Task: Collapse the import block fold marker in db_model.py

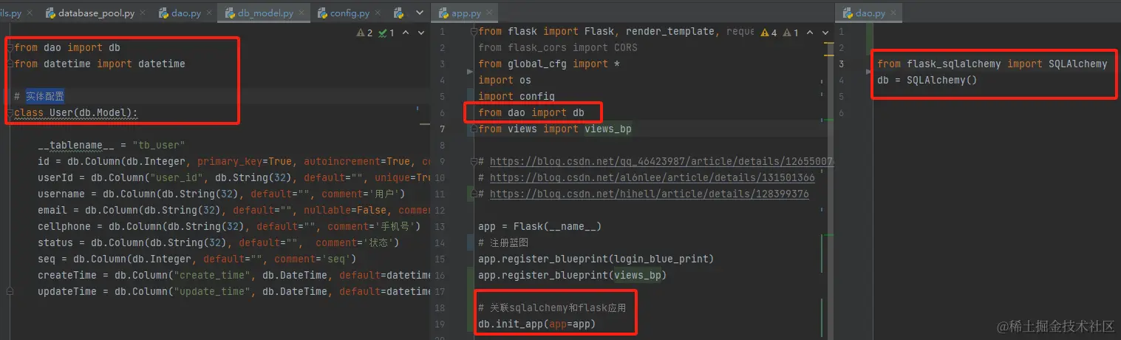Action: click(10, 47)
